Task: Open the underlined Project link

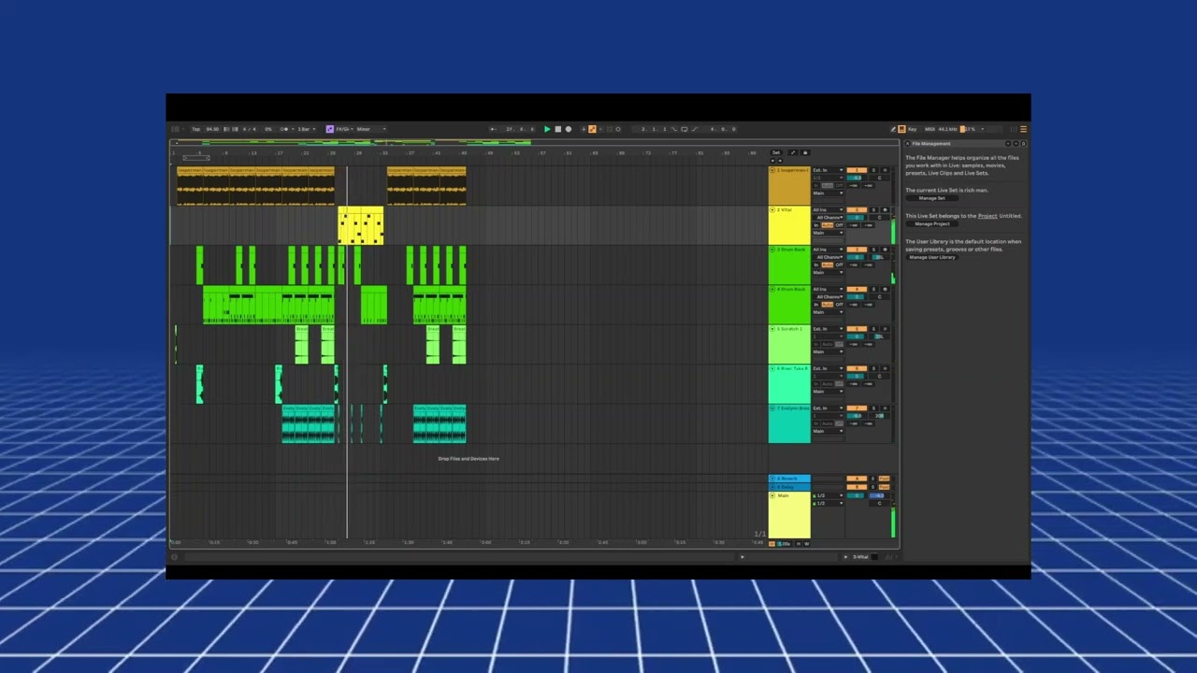Action: [988, 216]
